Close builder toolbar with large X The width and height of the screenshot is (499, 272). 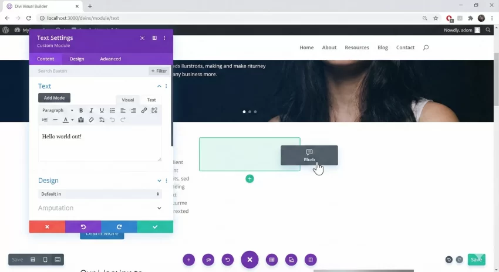tap(250, 260)
